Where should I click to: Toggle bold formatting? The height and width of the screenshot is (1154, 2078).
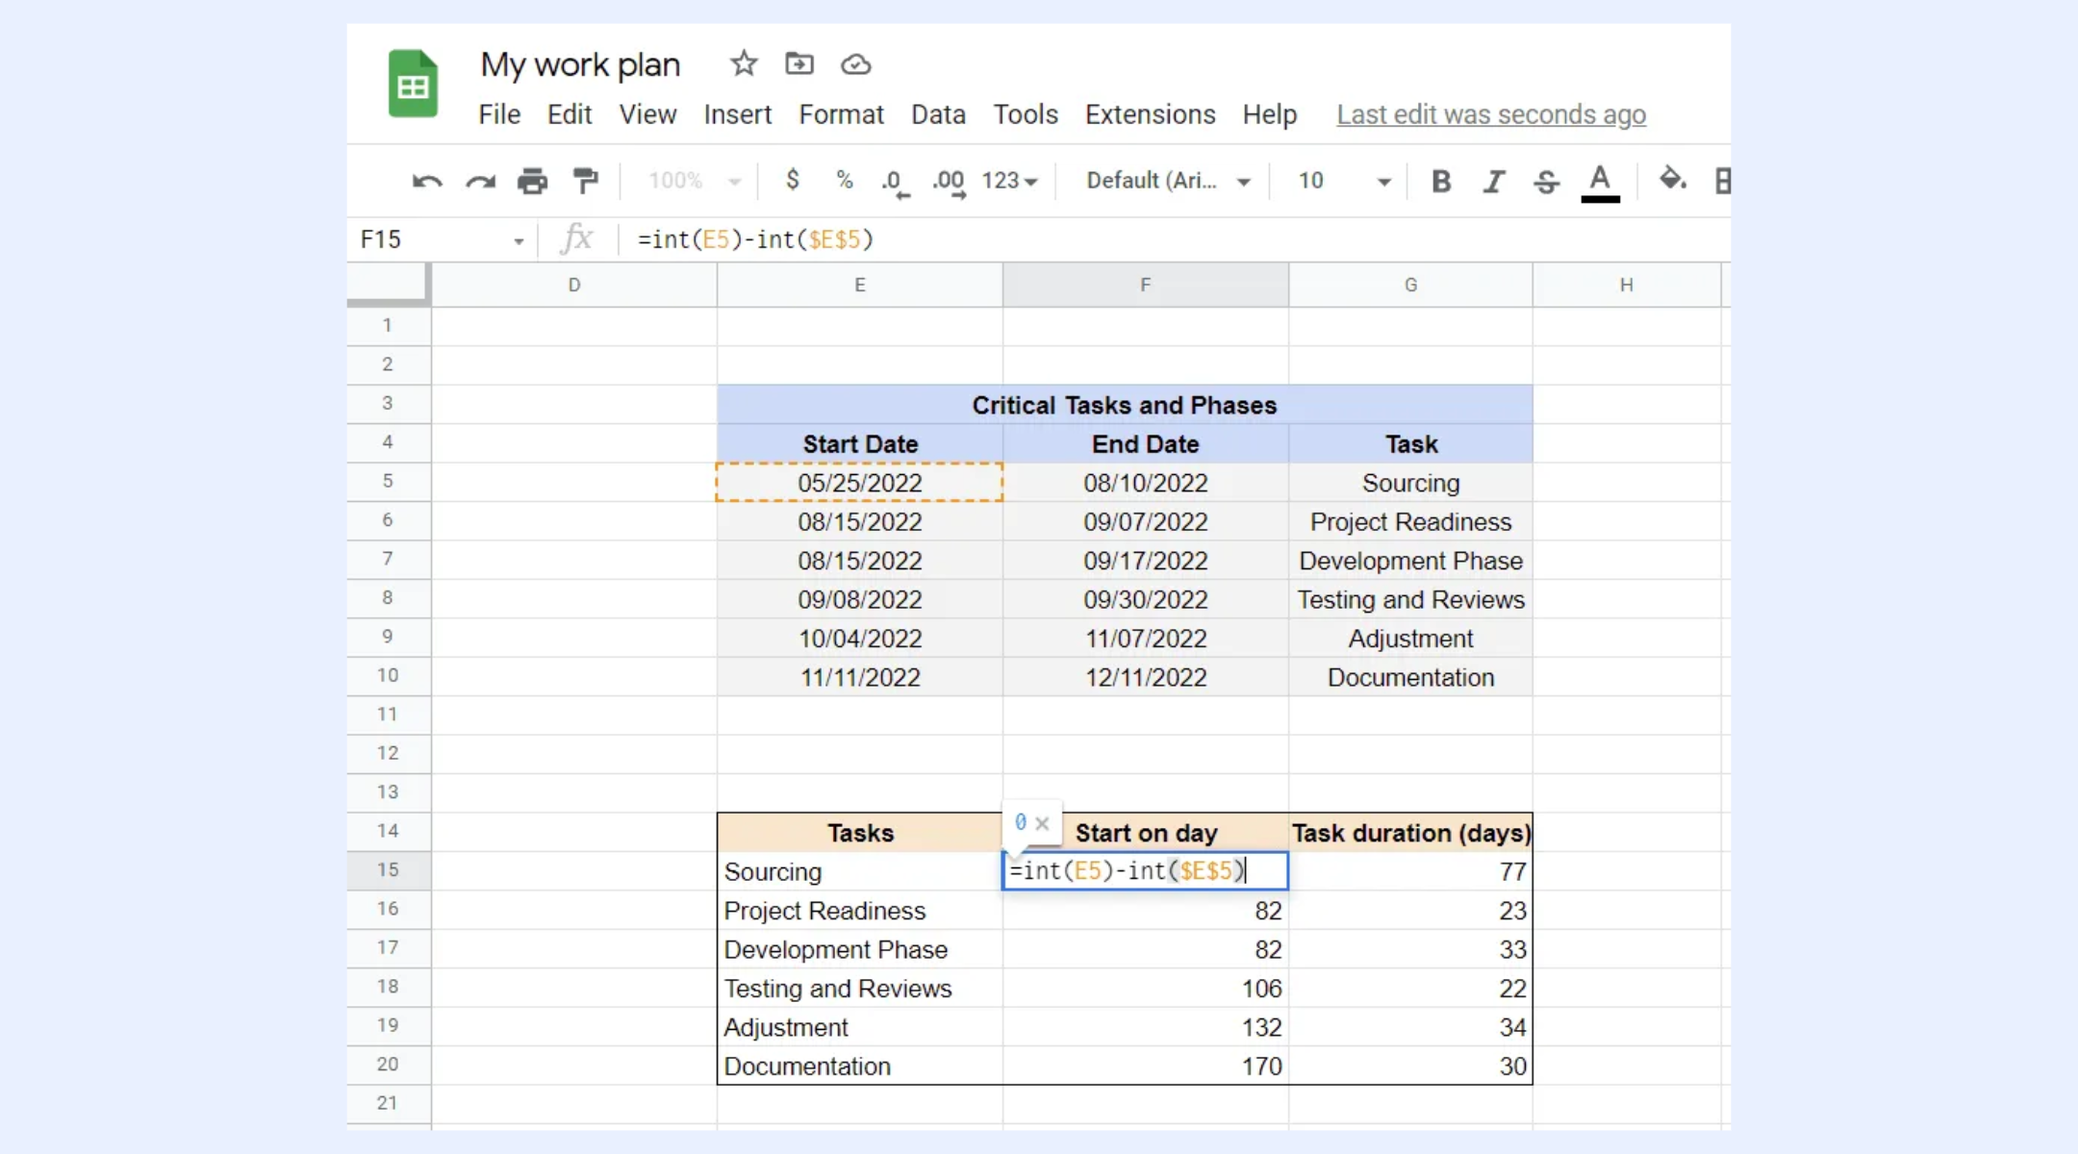(1441, 181)
